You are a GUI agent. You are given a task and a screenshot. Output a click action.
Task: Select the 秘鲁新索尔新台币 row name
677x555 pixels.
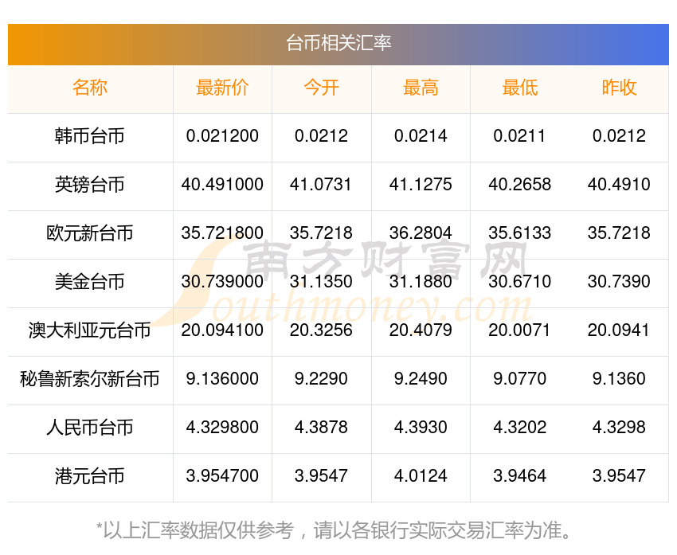coord(90,379)
